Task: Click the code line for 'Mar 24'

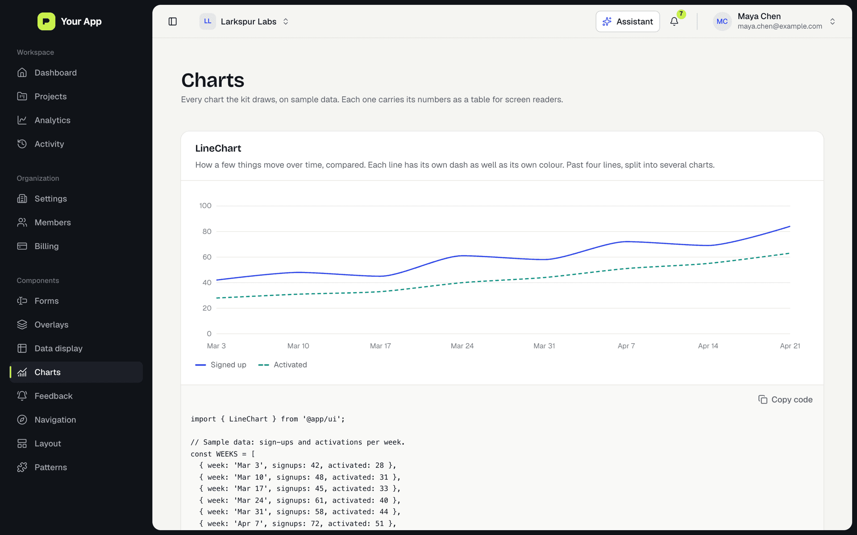Action: (x=300, y=500)
